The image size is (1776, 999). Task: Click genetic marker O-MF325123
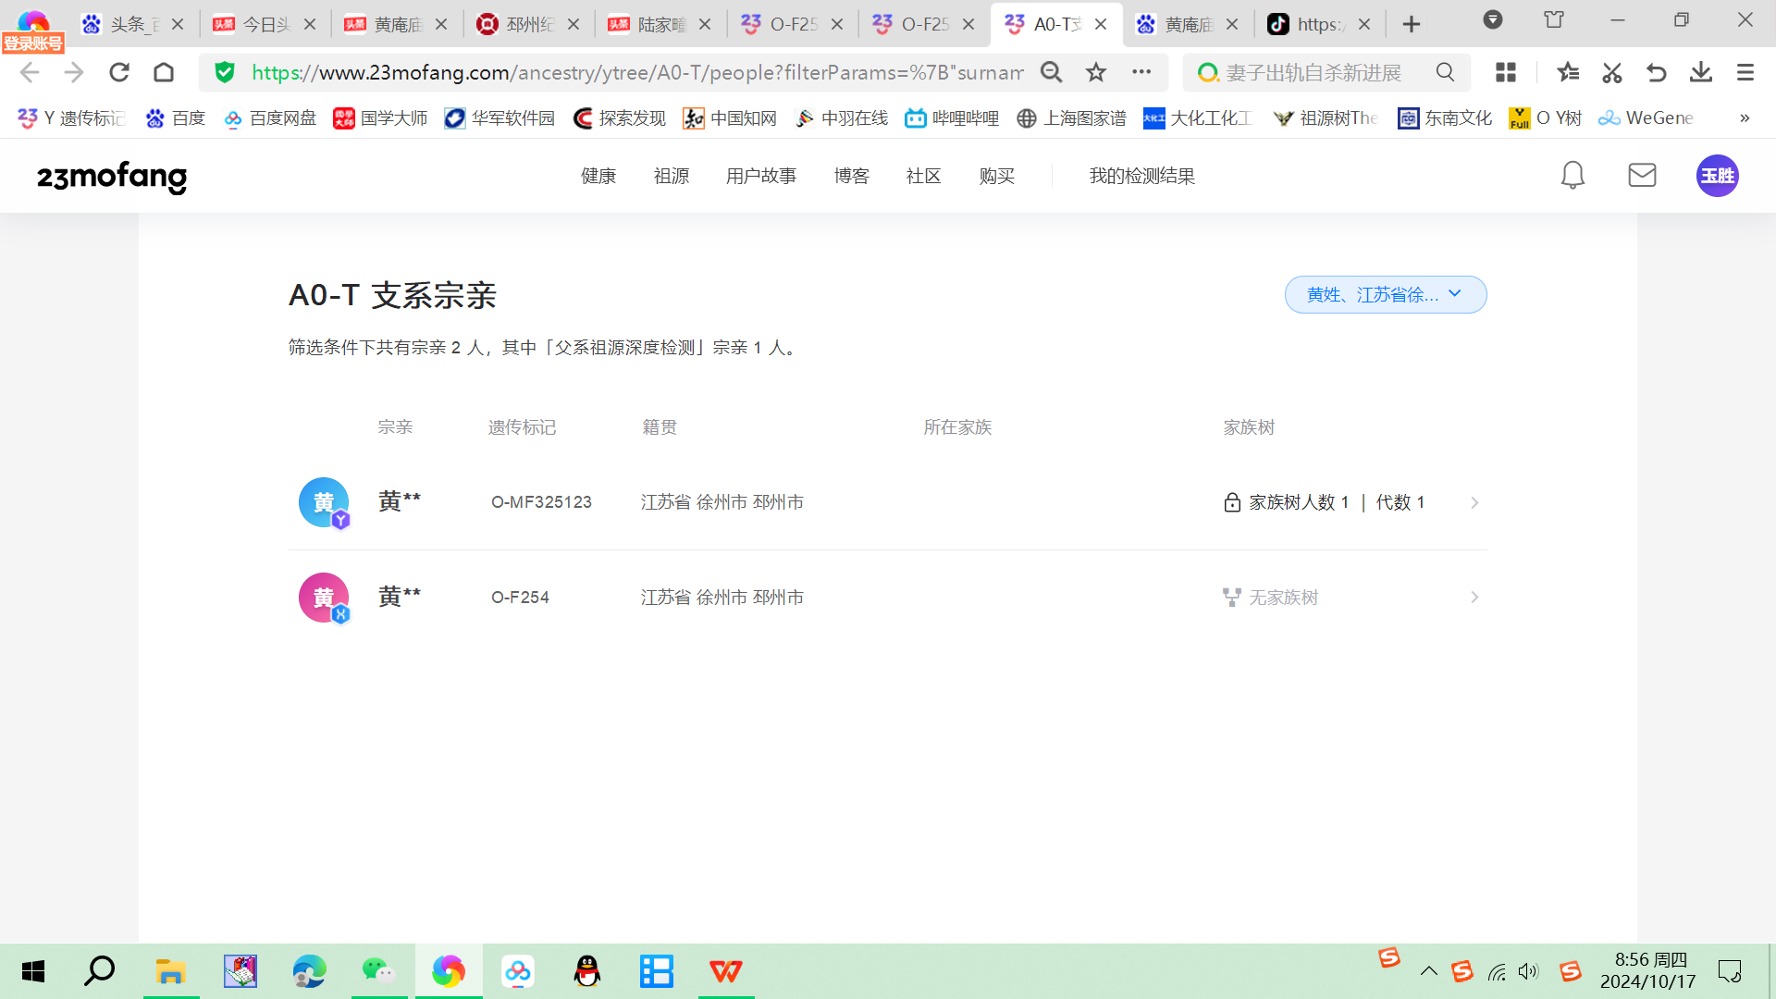tap(541, 502)
